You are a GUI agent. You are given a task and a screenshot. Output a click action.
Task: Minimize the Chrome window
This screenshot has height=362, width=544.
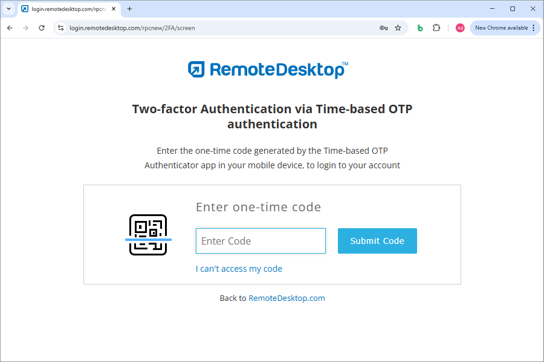point(492,8)
